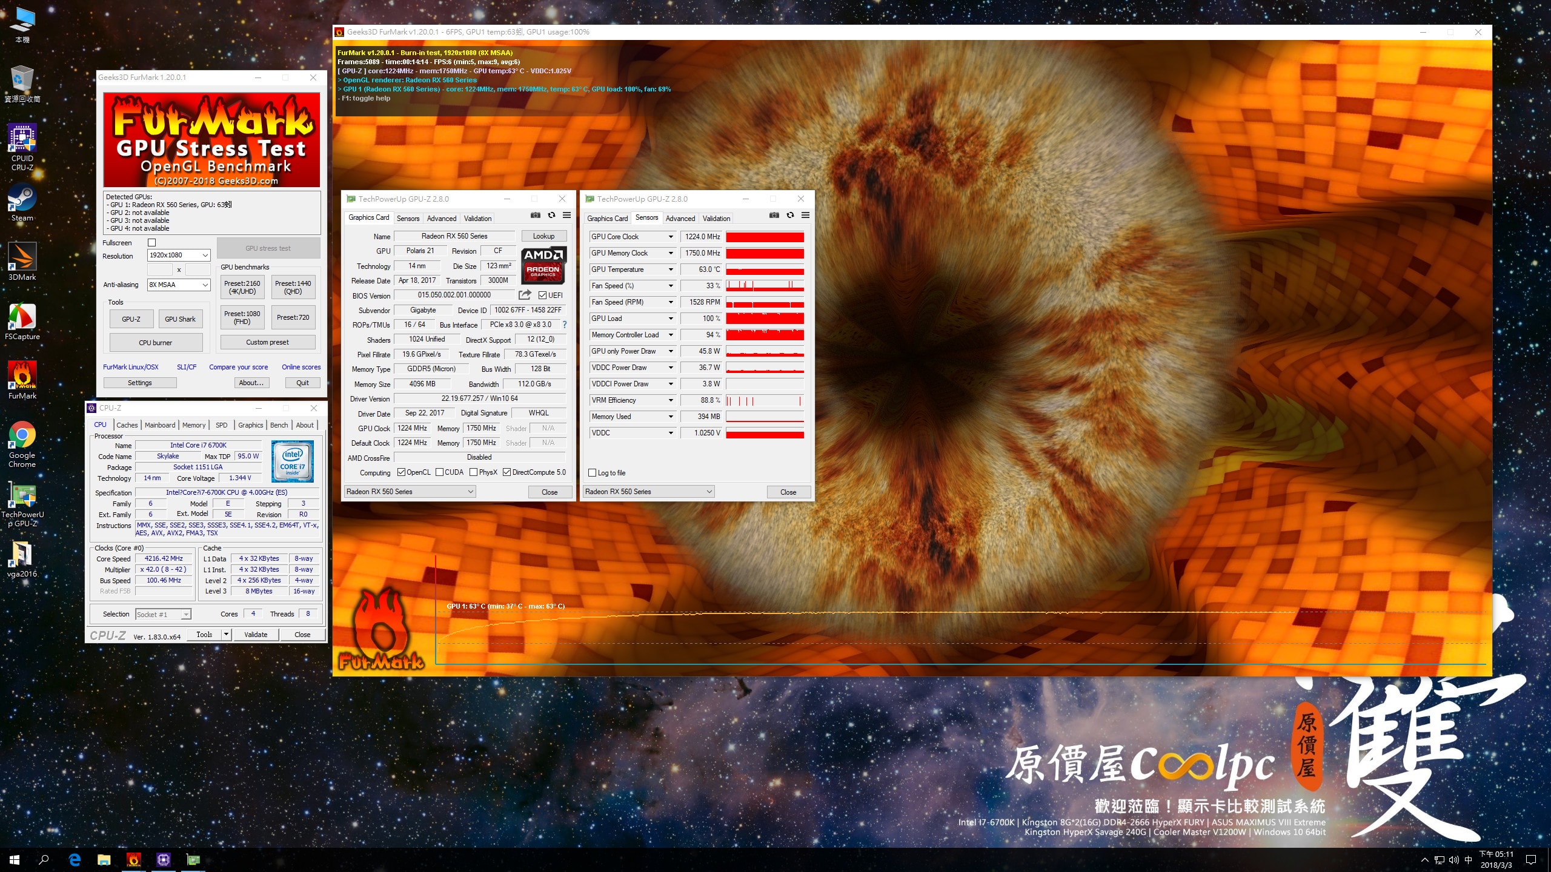This screenshot has width=1551, height=872.
Task: Open hamburger menu in GPU-Z Sensors window
Action: pyautogui.click(x=805, y=215)
